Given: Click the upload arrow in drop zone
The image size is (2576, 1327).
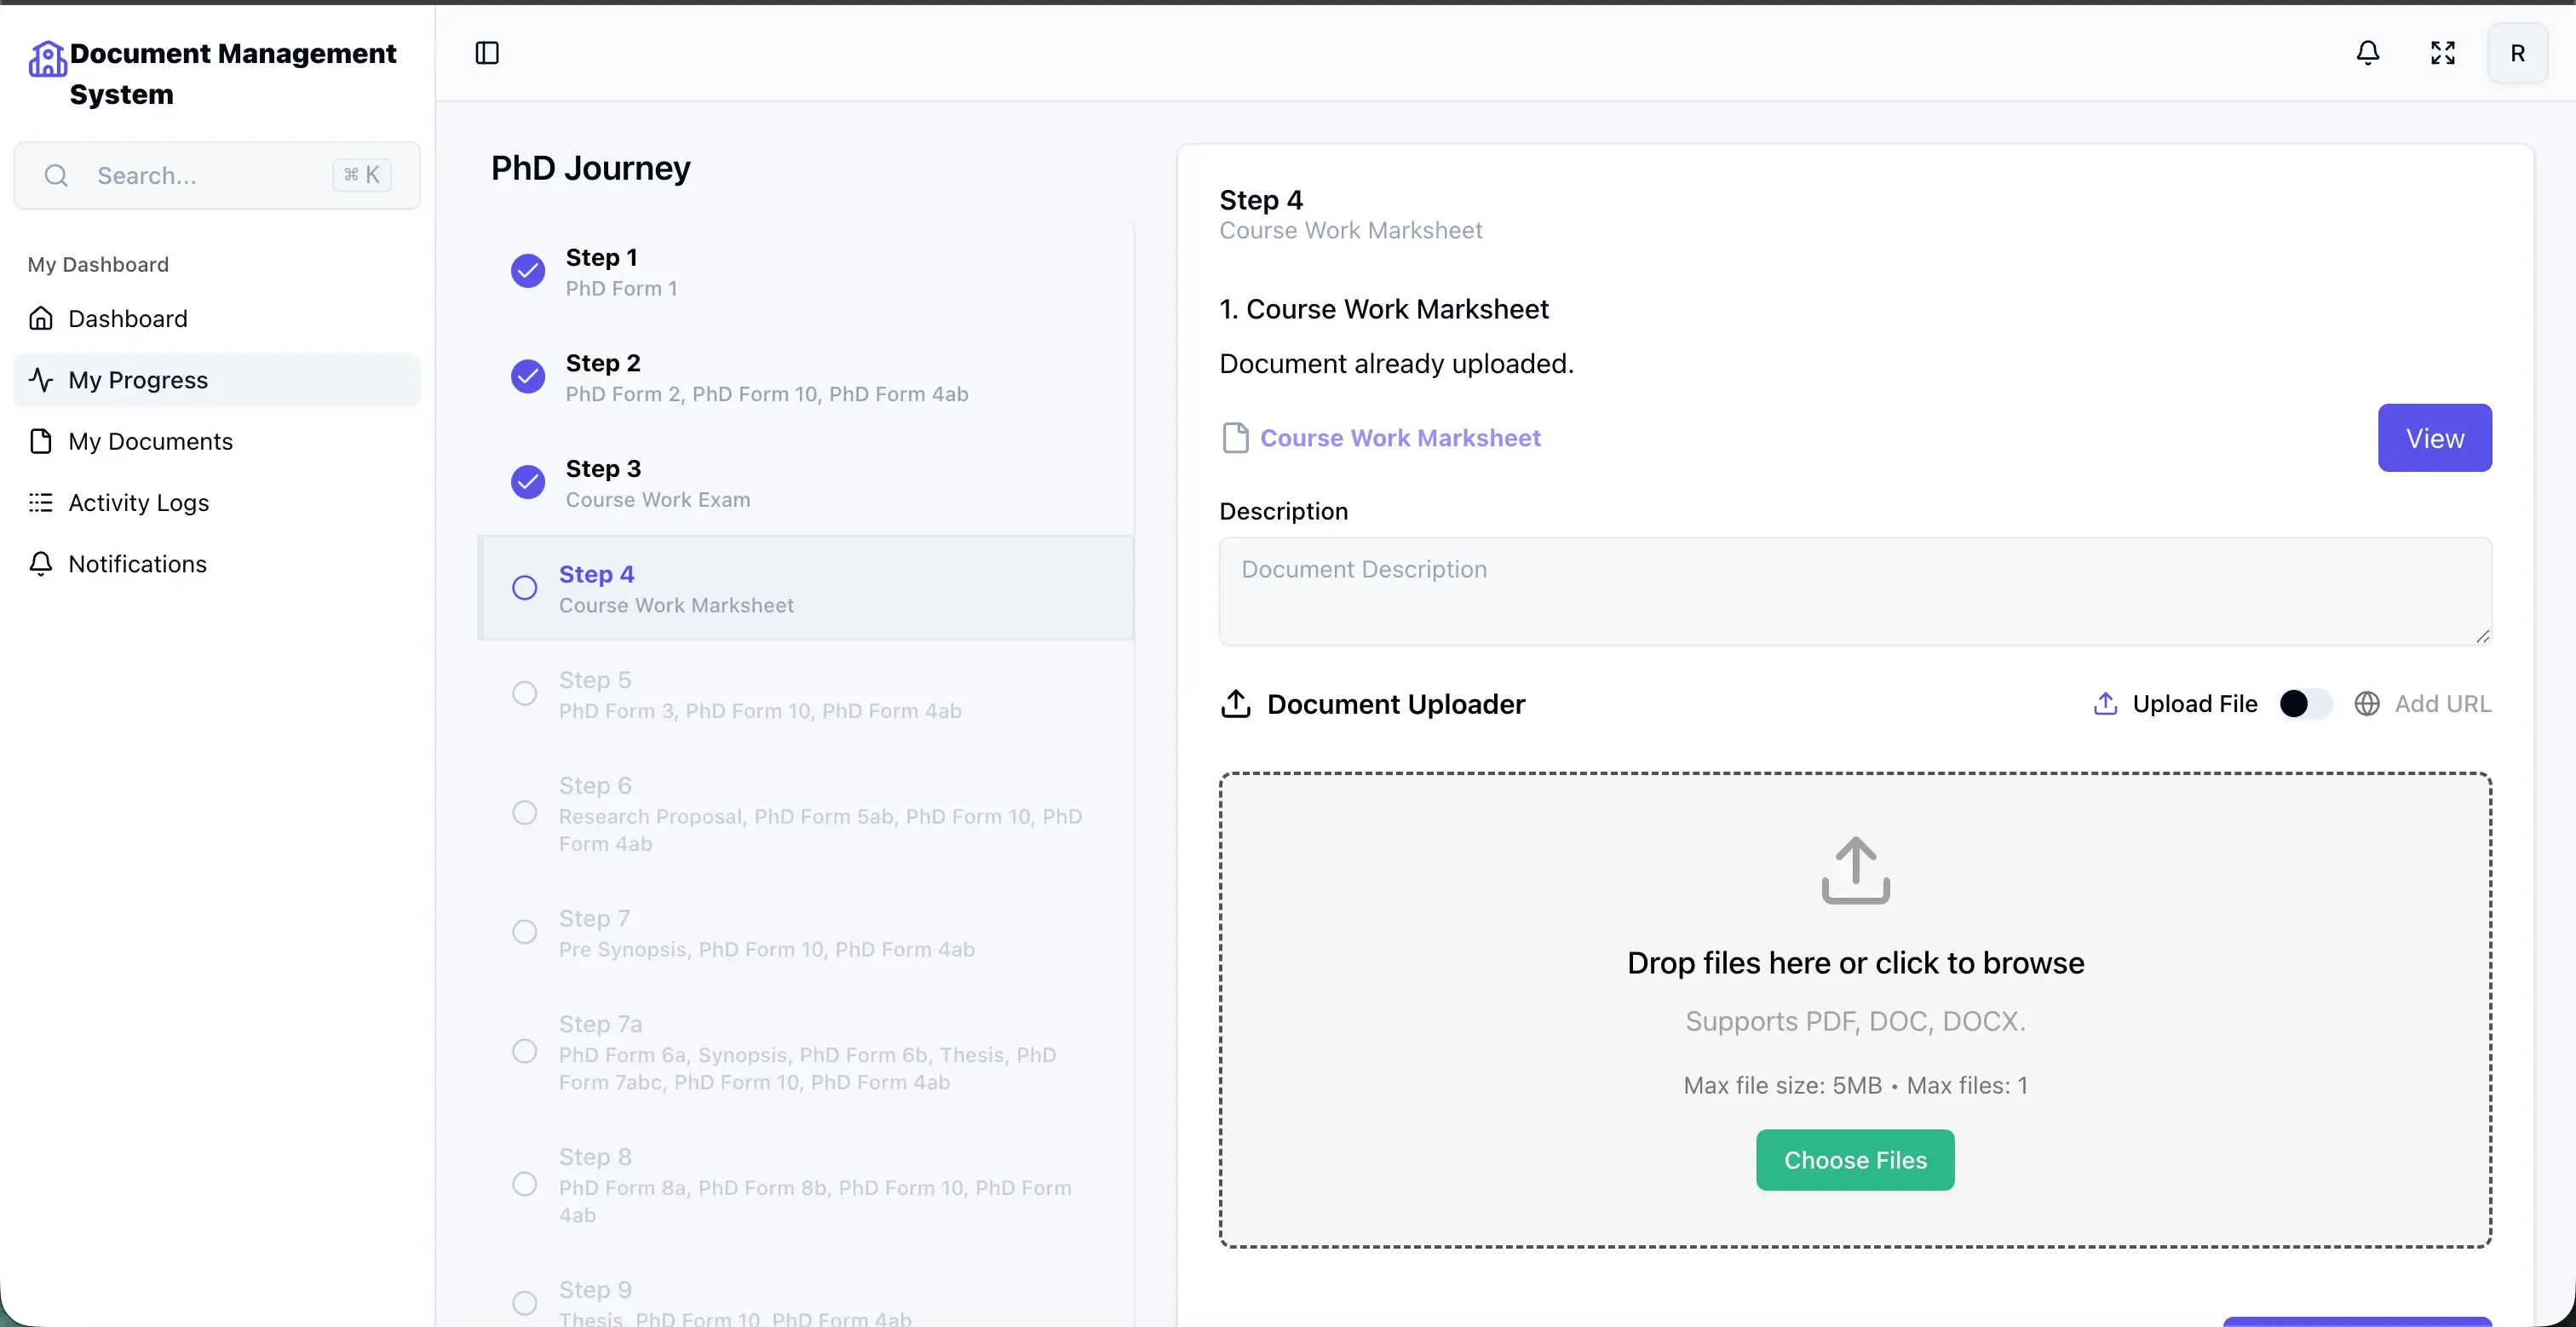Looking at the screenshot, I should tap(1855, 870).
